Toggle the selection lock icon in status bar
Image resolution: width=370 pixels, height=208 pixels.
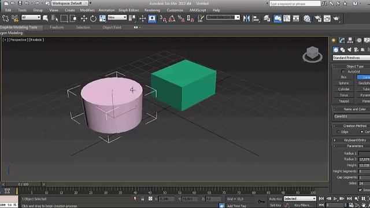click(143, 199)
